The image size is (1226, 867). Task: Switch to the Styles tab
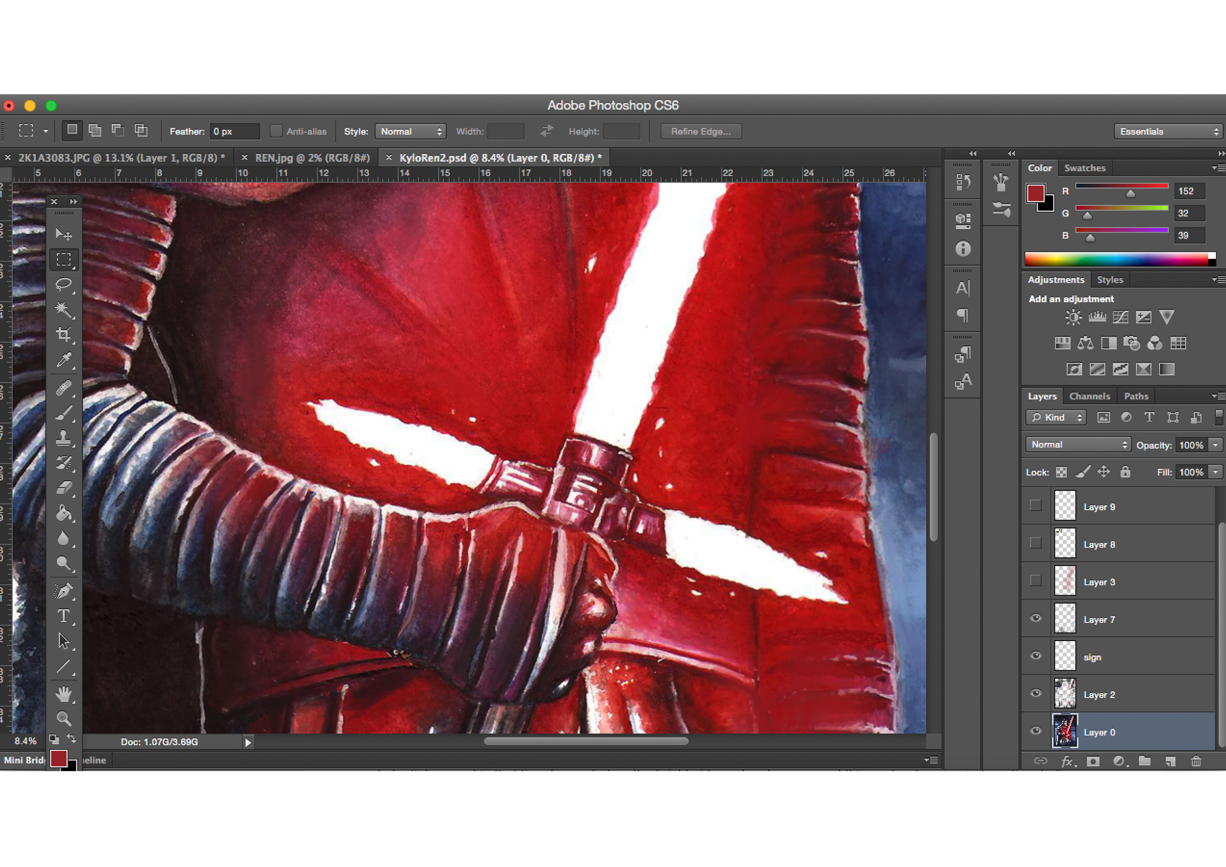coord(1109,280)
